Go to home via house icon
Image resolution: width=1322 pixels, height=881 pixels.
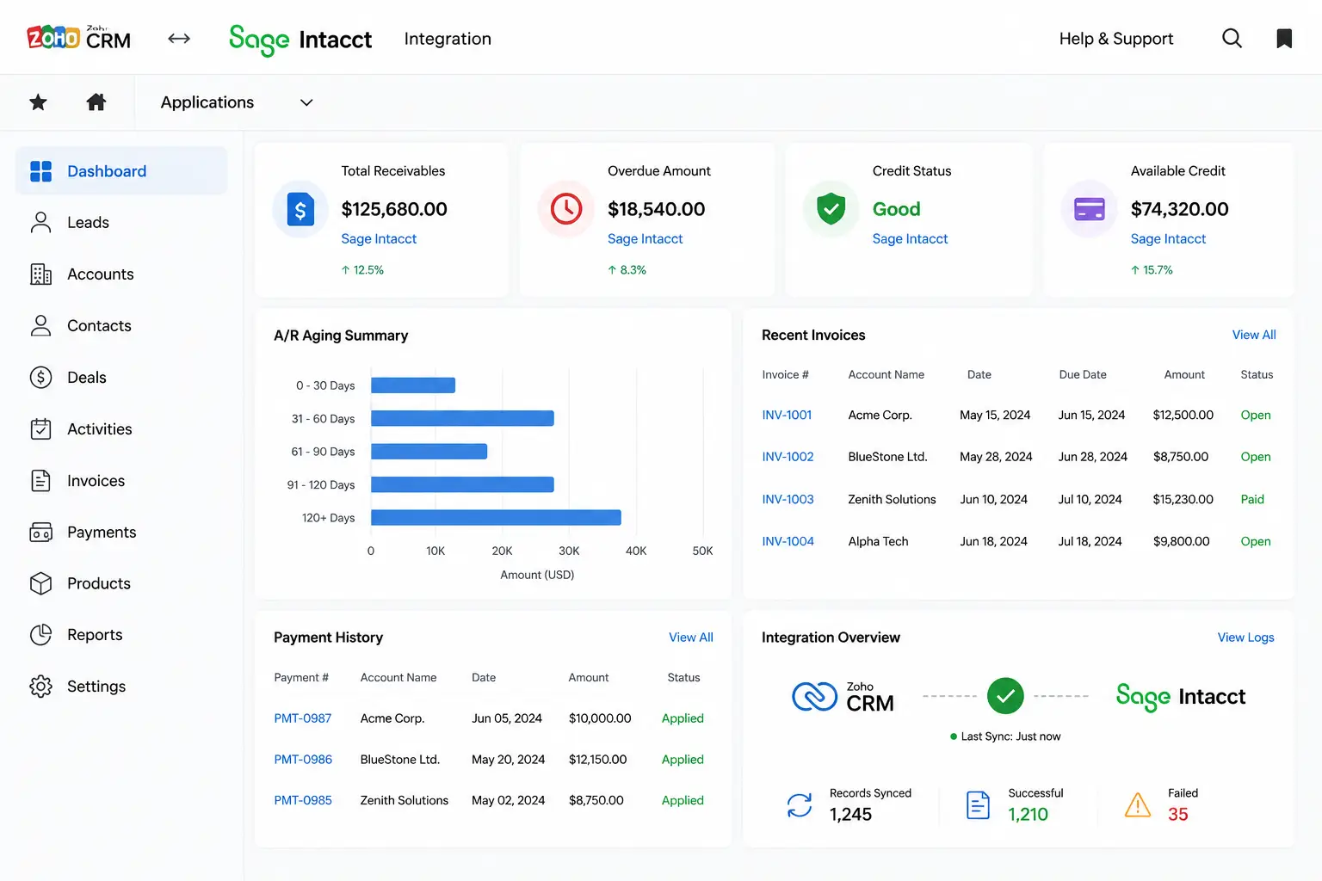(x=96, y=102)
